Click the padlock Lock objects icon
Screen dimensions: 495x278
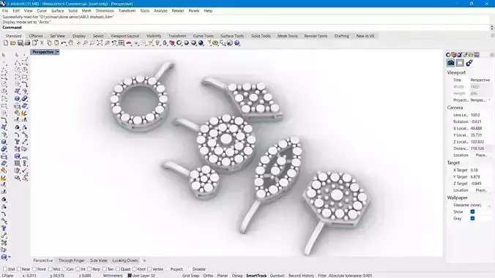point(165,43)
